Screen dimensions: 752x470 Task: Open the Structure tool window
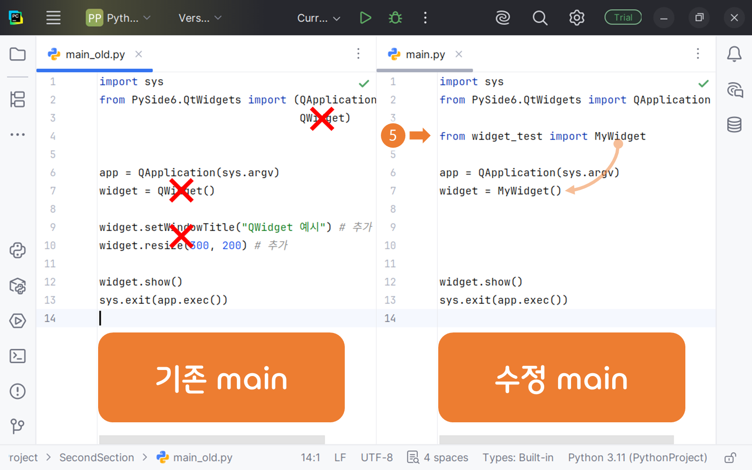pyautogui.click(x=18, y=99)
